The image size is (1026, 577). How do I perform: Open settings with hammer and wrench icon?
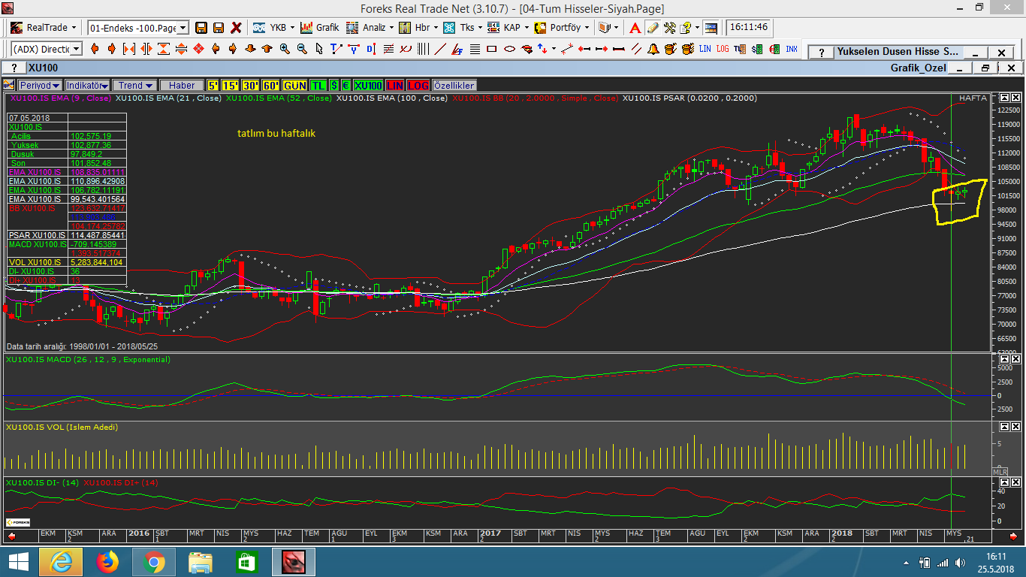pos(670,28)
